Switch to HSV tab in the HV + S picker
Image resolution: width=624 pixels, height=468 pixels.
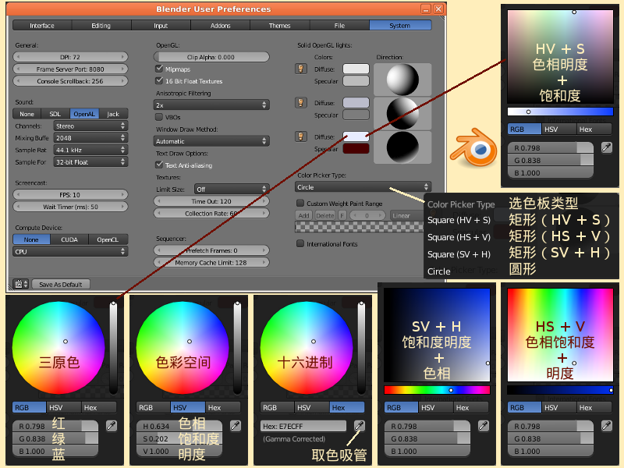tap(558, 129)
